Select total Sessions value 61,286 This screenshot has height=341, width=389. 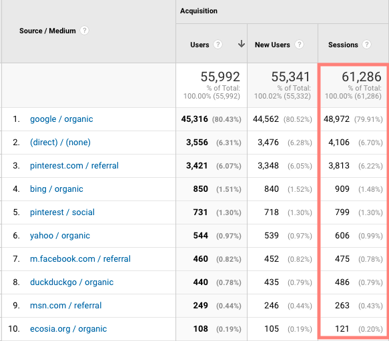362,77
